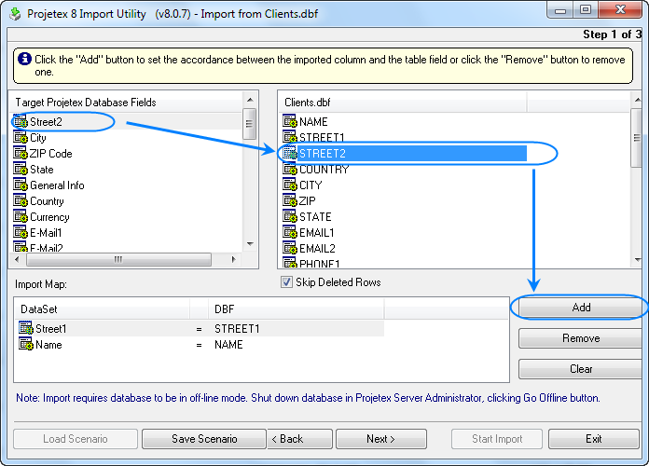
Task: Click the CITY column icon in Clients.dbf
Action: (x=290, y=185)
